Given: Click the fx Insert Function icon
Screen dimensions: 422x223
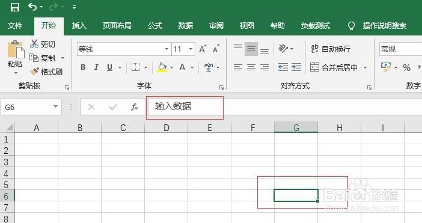Looking at the screenshot, I should click(134, 107).
